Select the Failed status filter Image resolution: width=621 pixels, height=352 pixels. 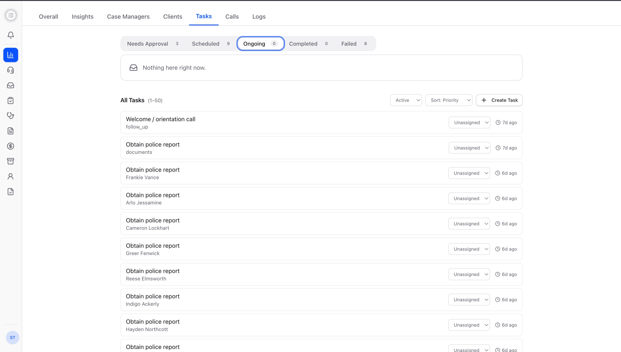coord(354,44)
